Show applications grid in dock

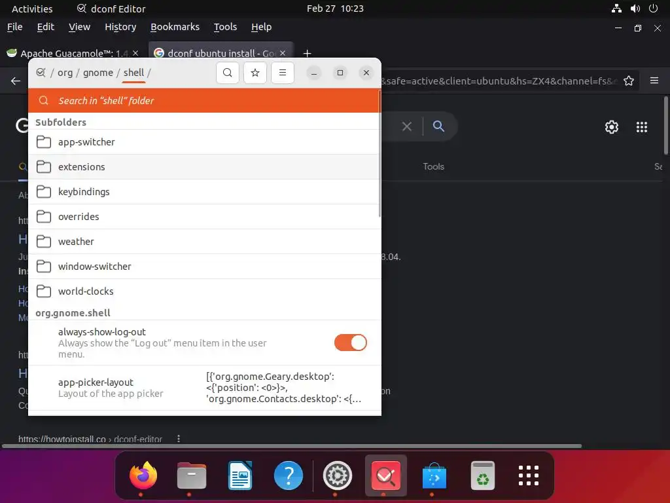pyautogui.click(x=529, y=475)
